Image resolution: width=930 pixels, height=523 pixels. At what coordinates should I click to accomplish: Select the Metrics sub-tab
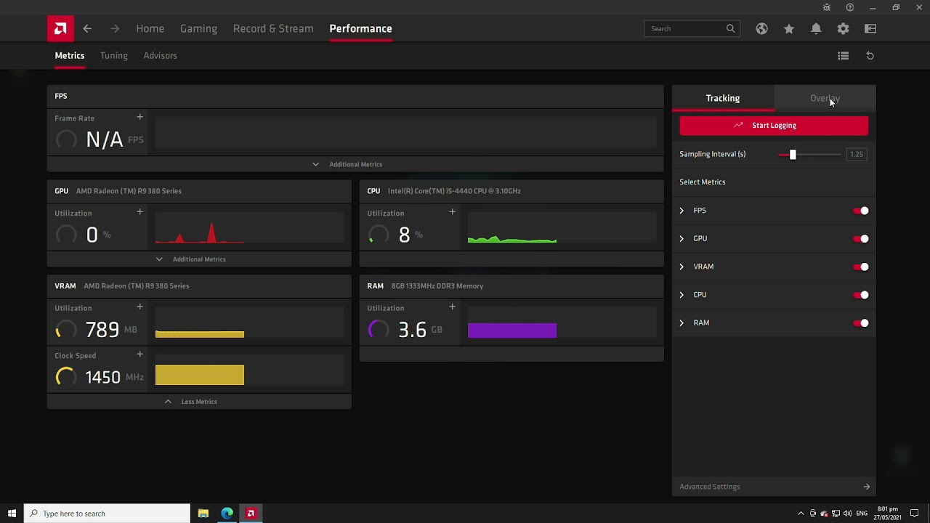(70, 55)
